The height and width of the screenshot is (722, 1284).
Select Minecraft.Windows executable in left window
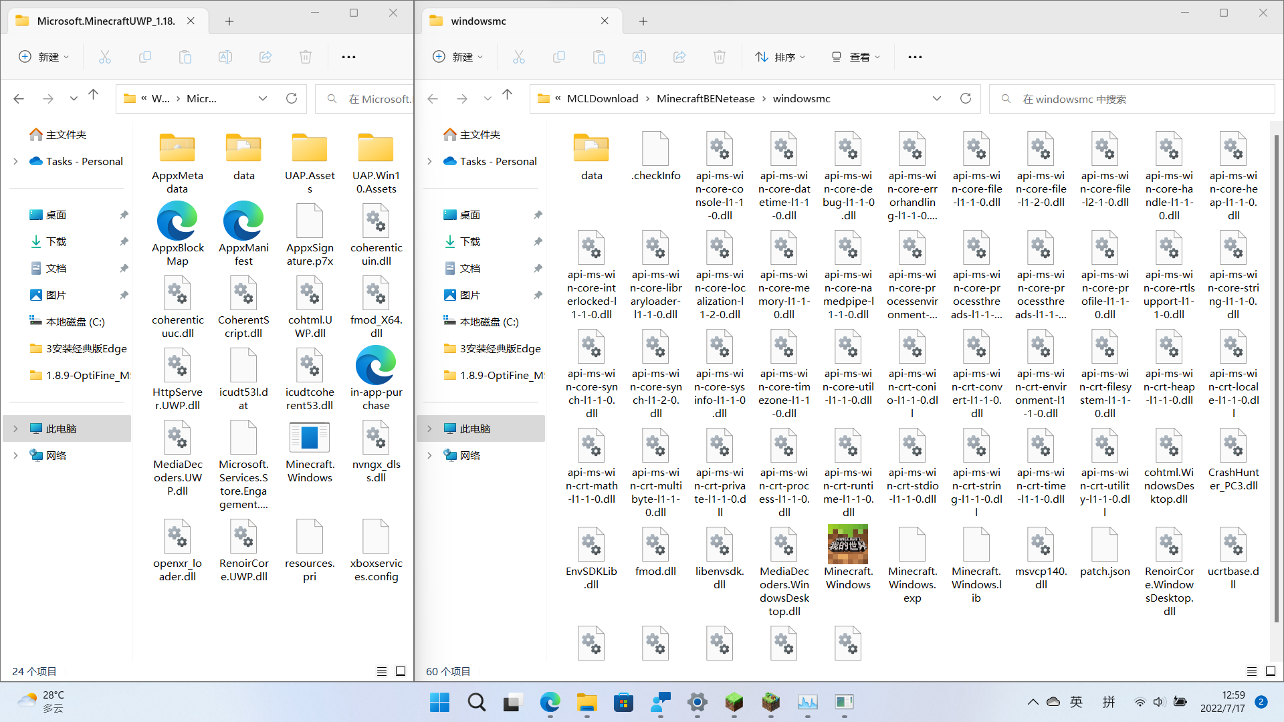coord(310,452)
